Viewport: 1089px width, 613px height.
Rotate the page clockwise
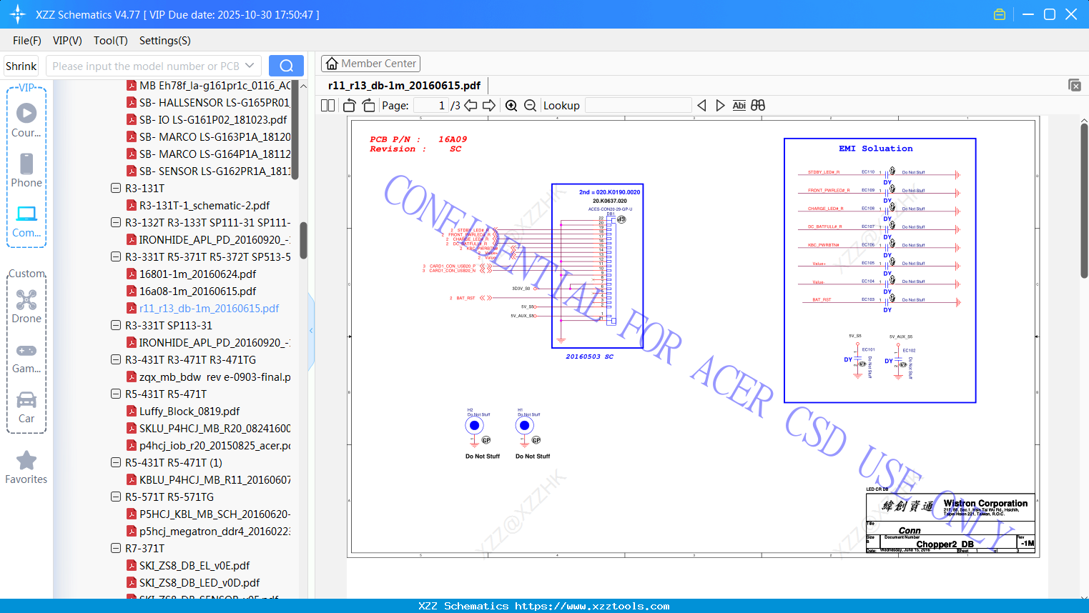click(368, 106)
